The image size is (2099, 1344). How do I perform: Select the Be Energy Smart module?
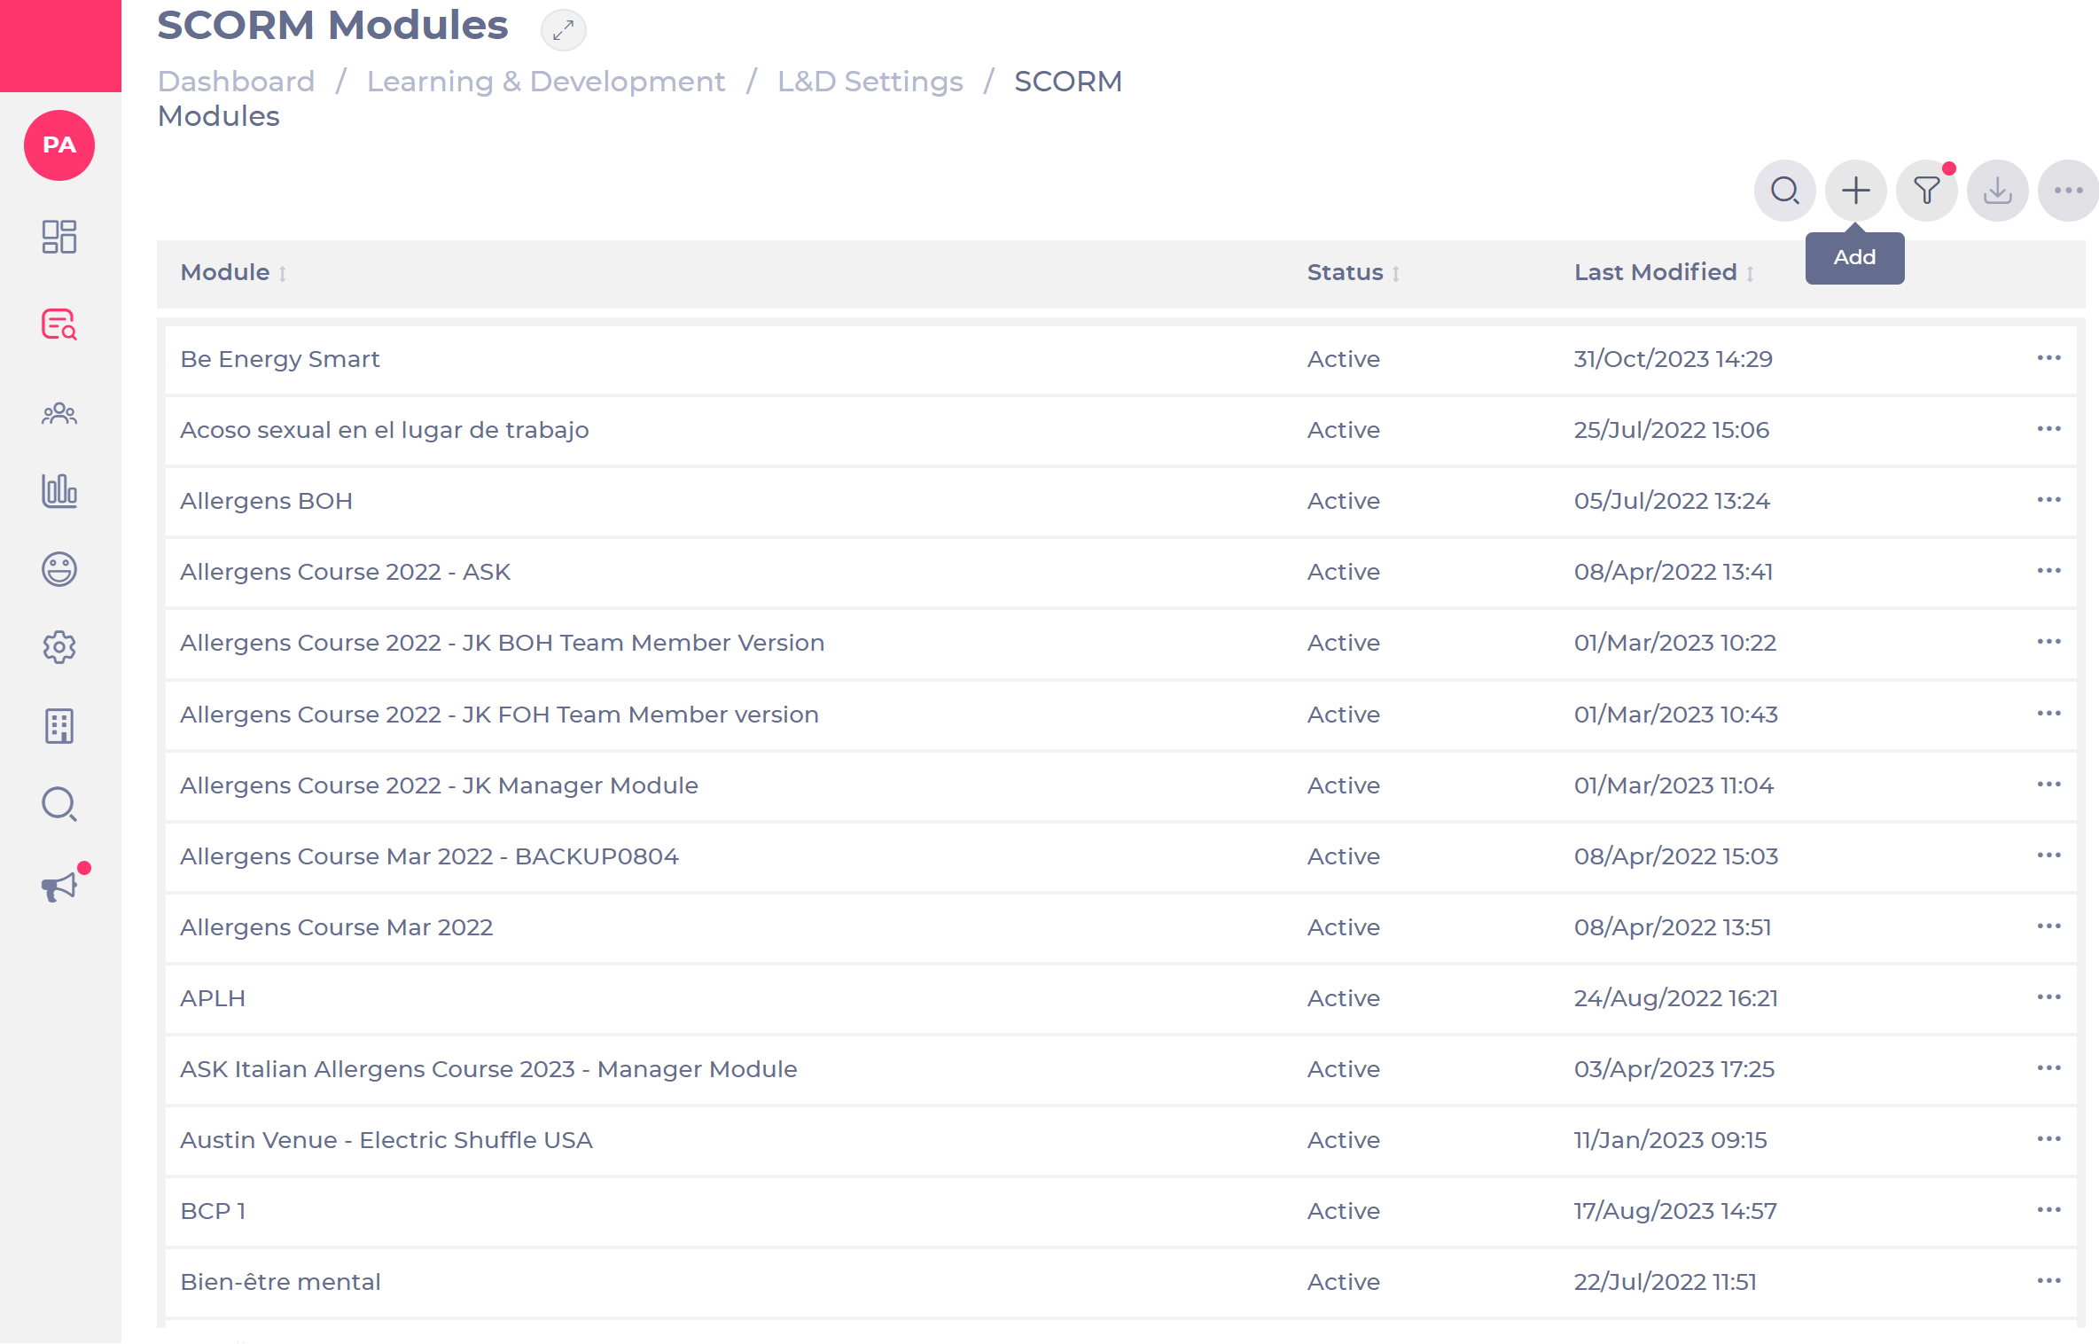pos(279,359)
